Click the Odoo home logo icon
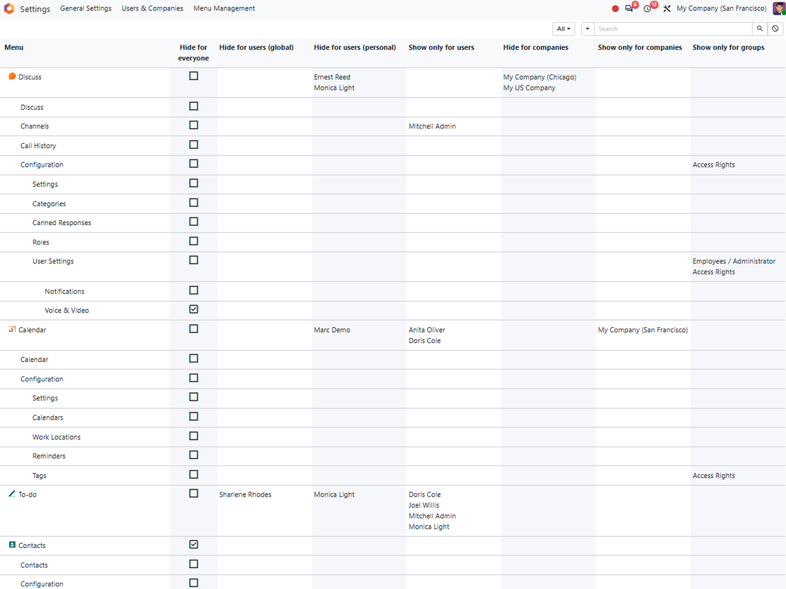The width and height of the screenshot is (786, 589). (9, 8)
